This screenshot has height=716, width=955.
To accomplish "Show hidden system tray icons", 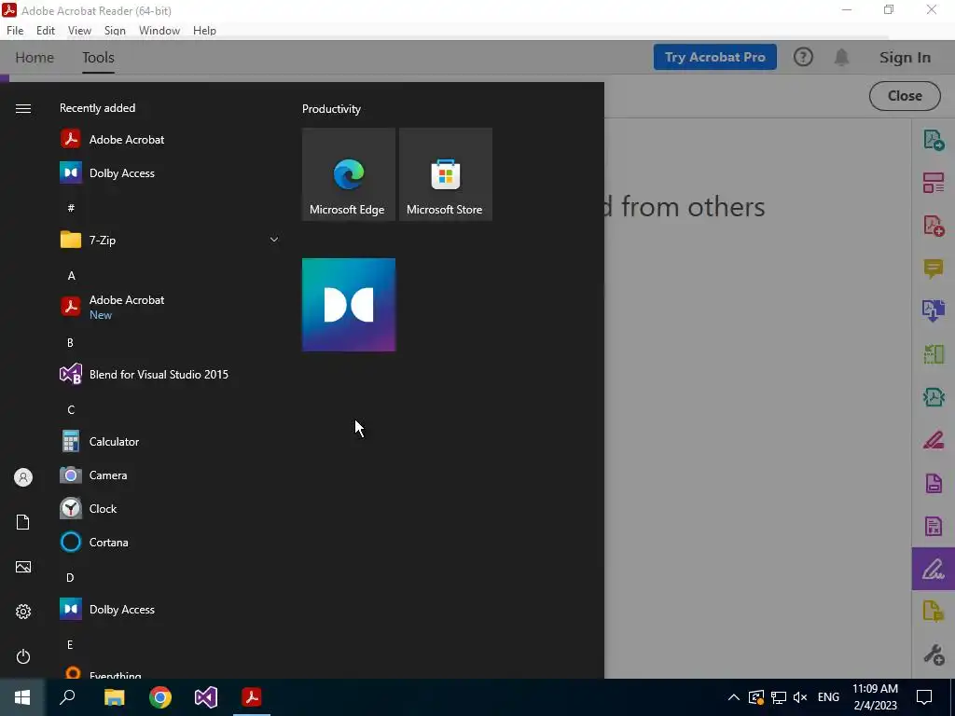I will pyautogui.click(x=734, y=697).
